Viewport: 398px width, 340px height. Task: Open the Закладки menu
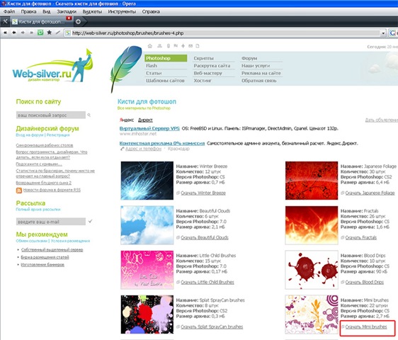(67, 11)
